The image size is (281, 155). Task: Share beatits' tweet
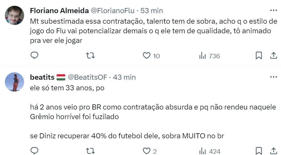[273, 151]
